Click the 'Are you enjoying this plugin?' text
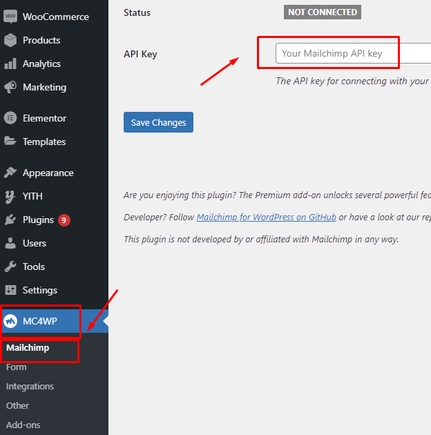 tap(180, 195)
